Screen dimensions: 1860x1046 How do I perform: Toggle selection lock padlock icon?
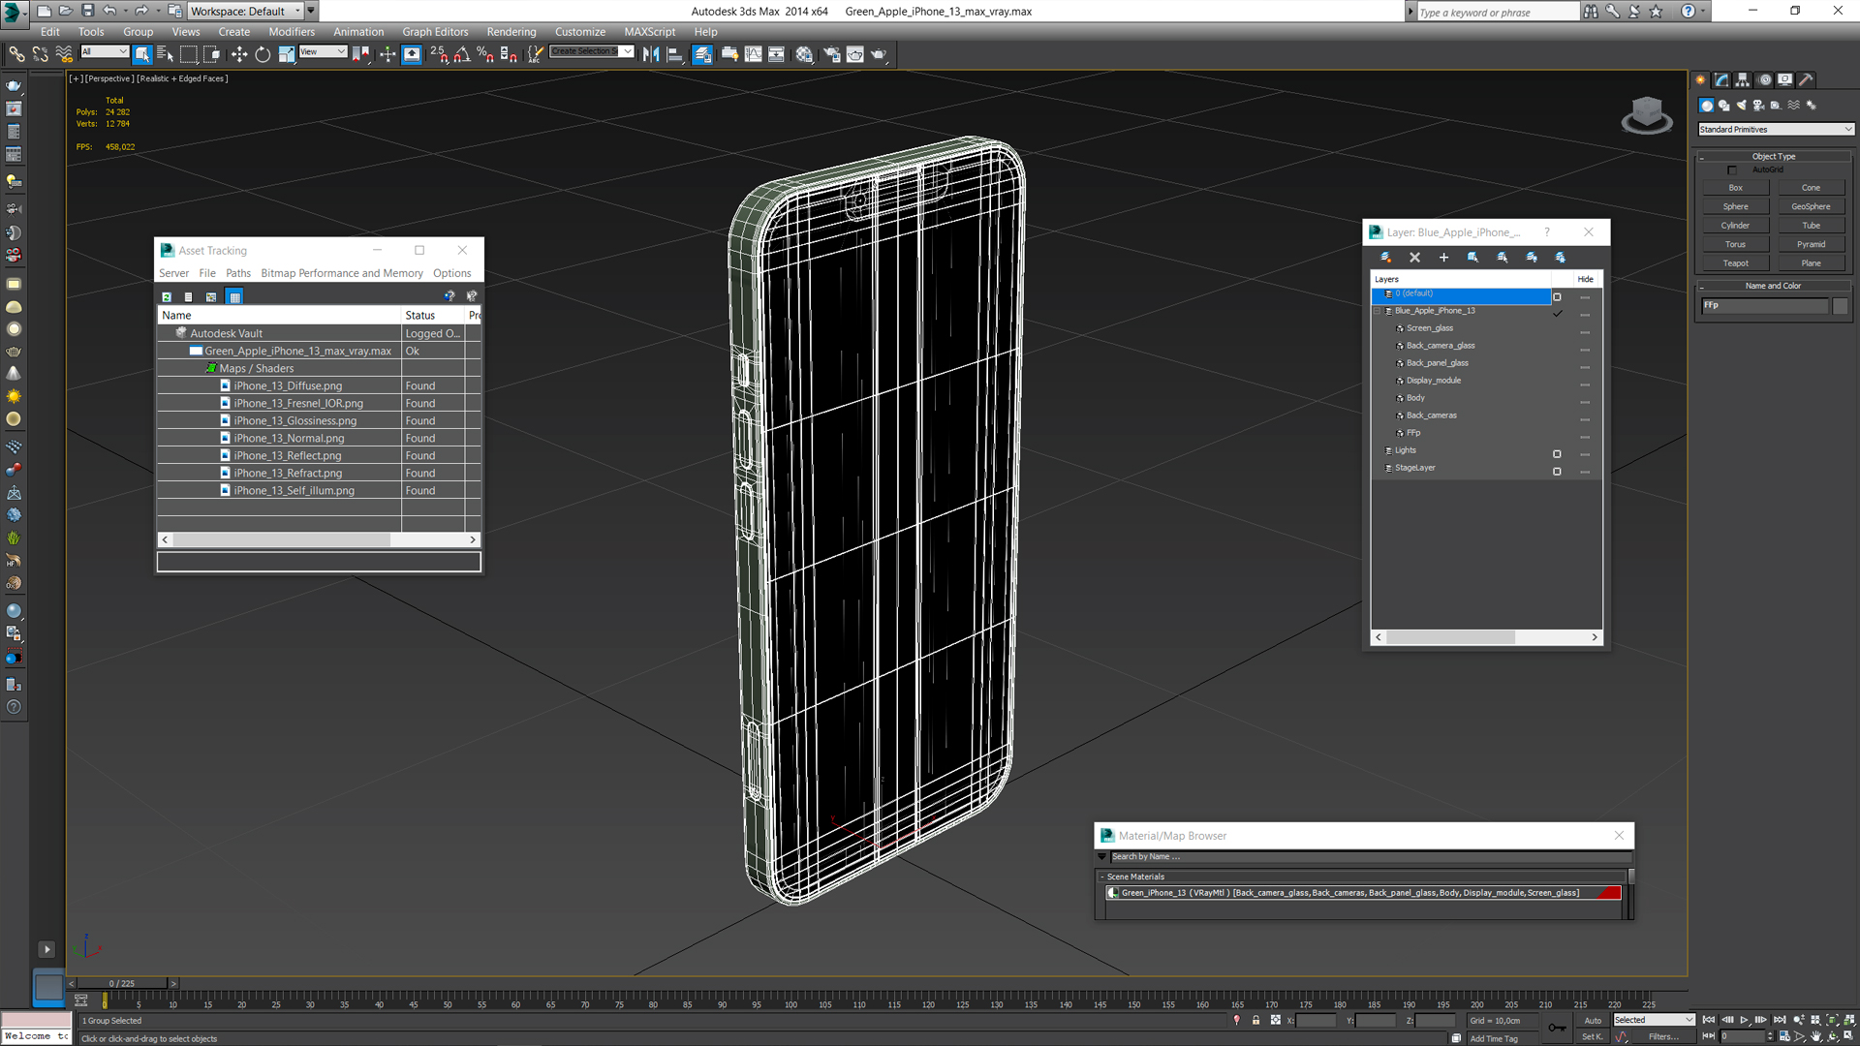tap(1255, 1020)
